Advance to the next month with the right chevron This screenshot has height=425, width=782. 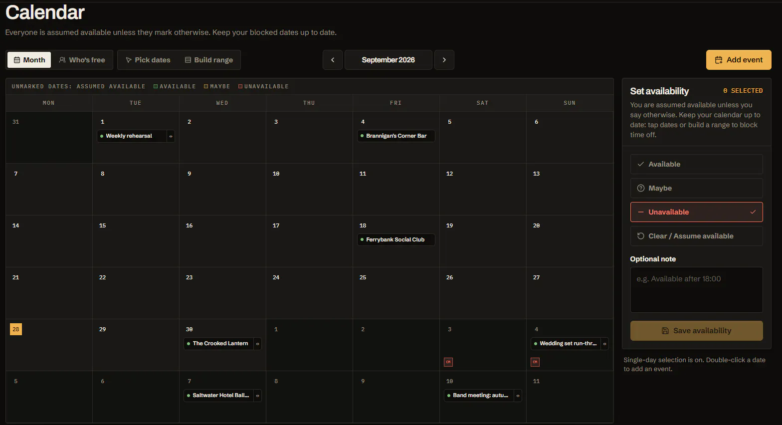click(444, 60)
